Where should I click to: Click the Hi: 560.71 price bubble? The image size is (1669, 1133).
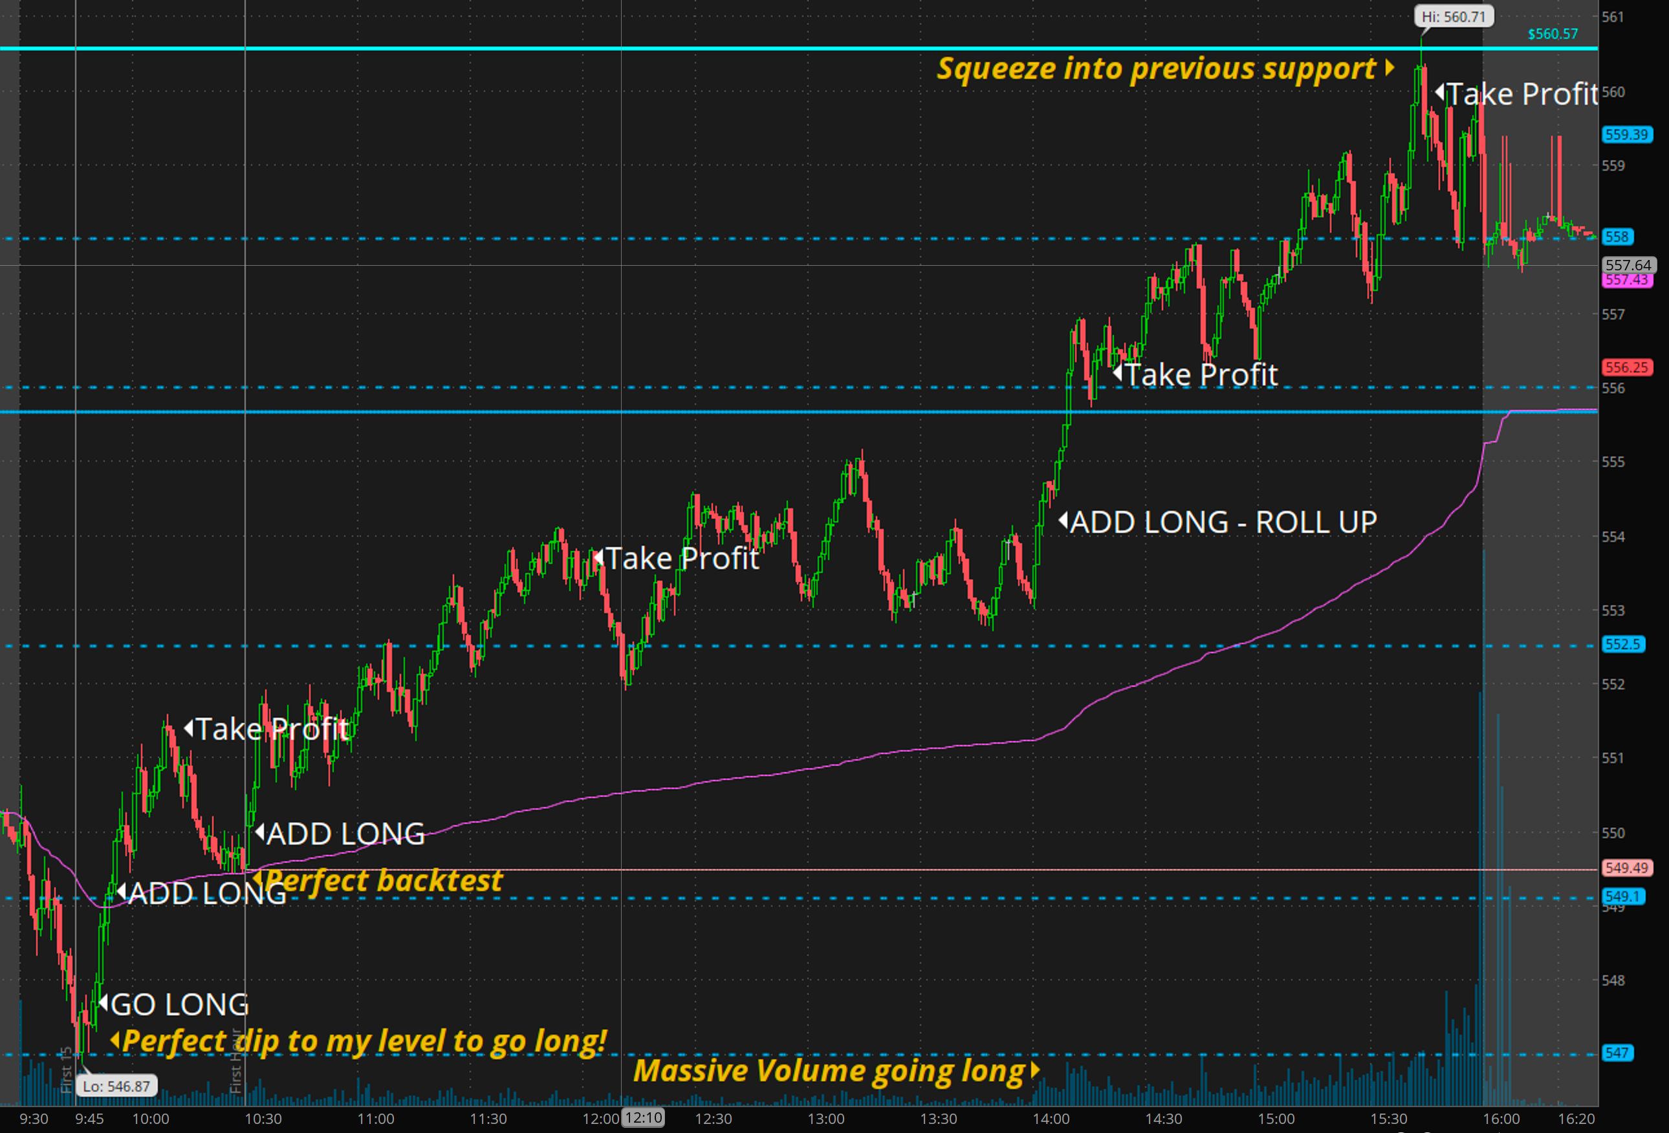1454,17
